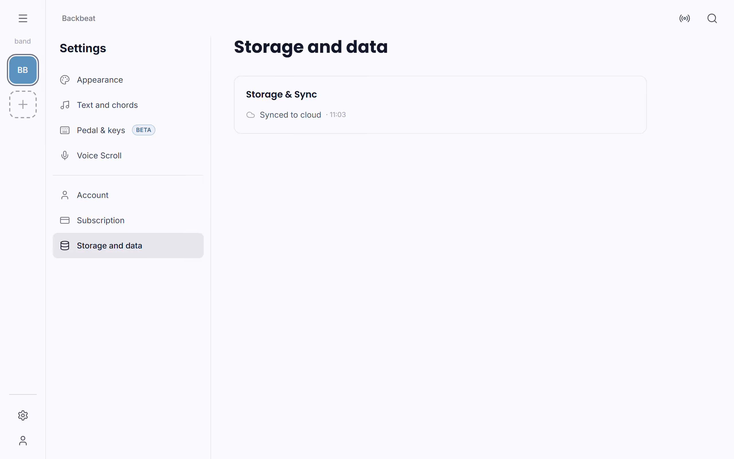This screenshot has height=459, width=734.
Task: Click the Backbeat title text
Action: [x=79, y=18]
